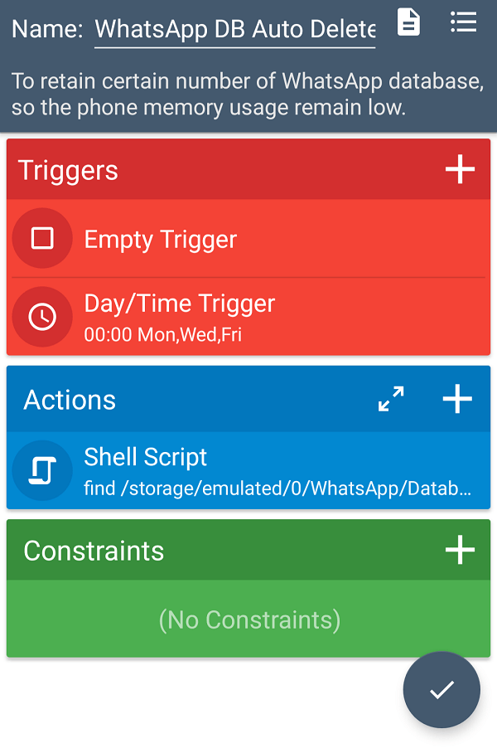Open the macro text description icon
497x753 pixels.
(x=408, y=23)
